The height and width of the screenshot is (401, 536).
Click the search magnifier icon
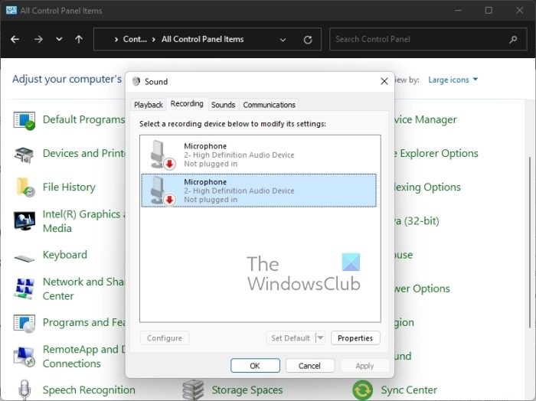pos(513,40)
